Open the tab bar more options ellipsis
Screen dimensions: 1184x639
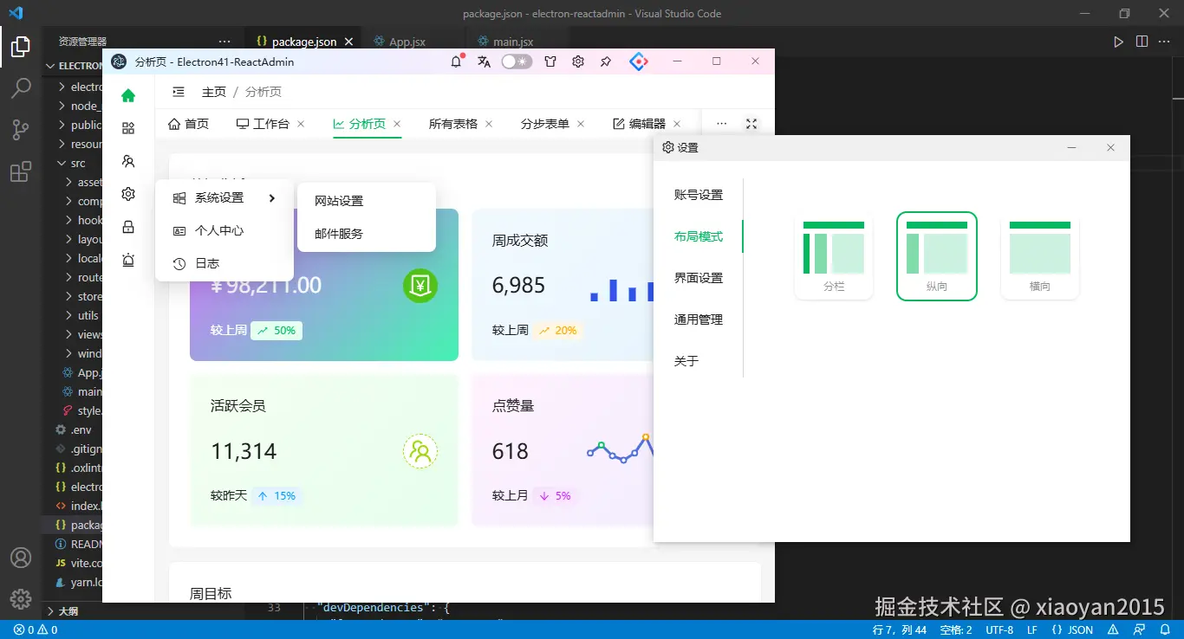tap(722, 124)
